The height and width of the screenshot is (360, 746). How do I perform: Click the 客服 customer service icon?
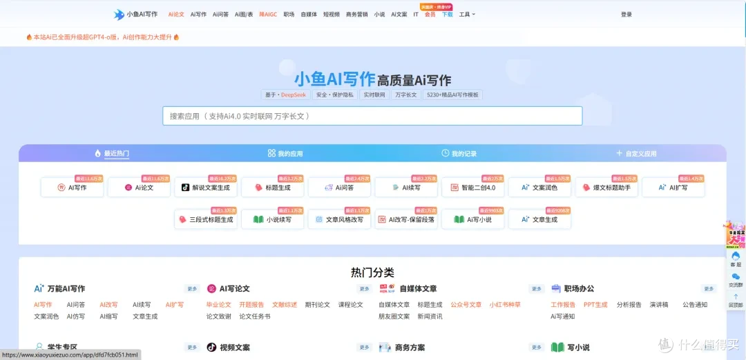[736, 260]
